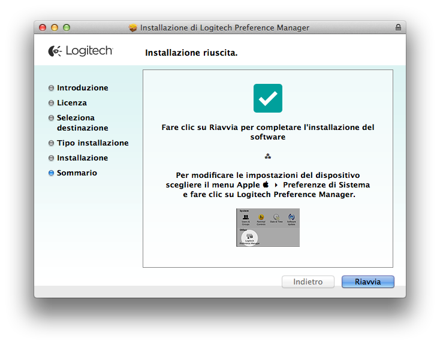The image size is (440, 345).
Task: Click the 'Installazione riuscita.' heading
Action: pyautogui.click(x=191, y=53)
